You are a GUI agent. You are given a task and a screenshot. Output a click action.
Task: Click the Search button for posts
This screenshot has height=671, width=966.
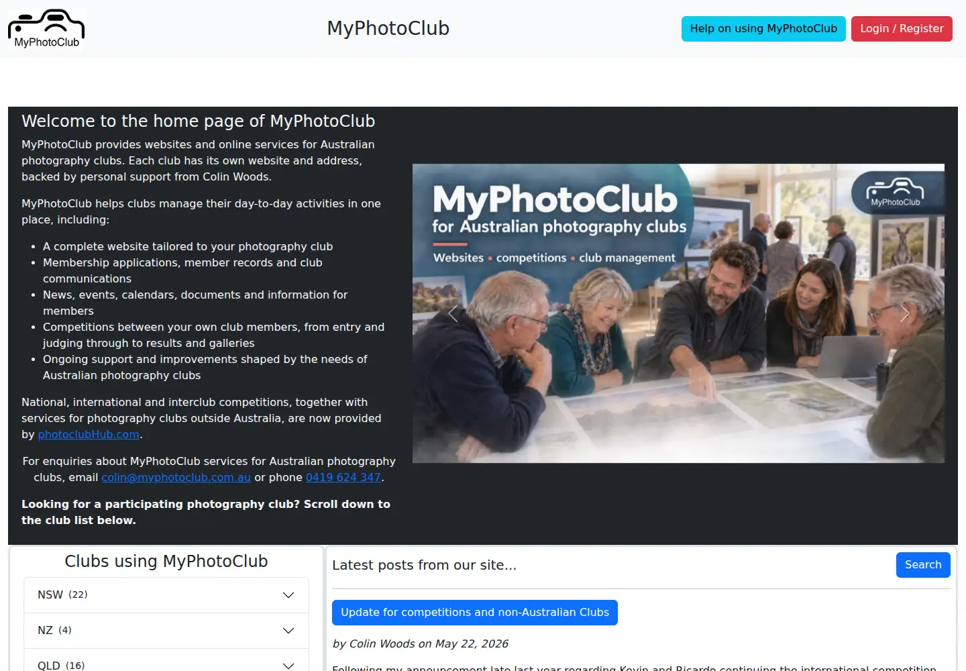923,565
